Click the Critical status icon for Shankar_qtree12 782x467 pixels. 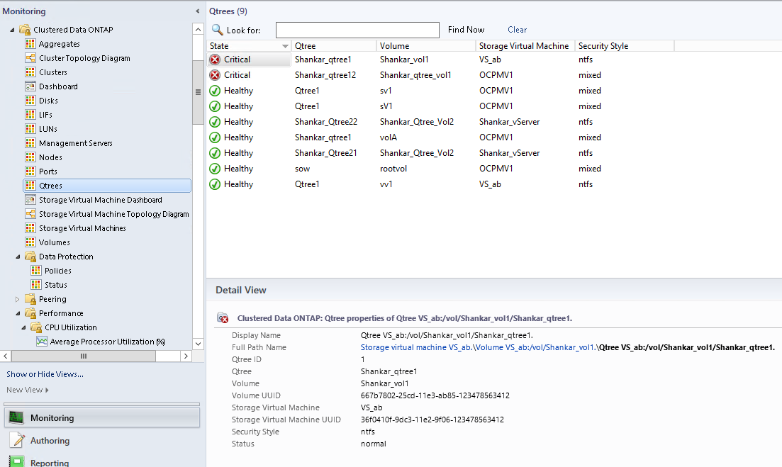215,75
